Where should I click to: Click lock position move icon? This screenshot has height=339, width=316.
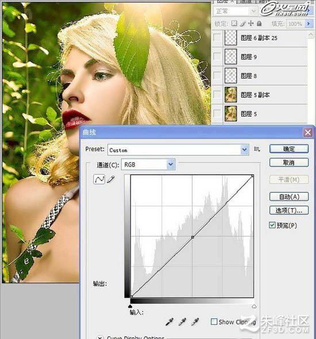click(251, 23)
